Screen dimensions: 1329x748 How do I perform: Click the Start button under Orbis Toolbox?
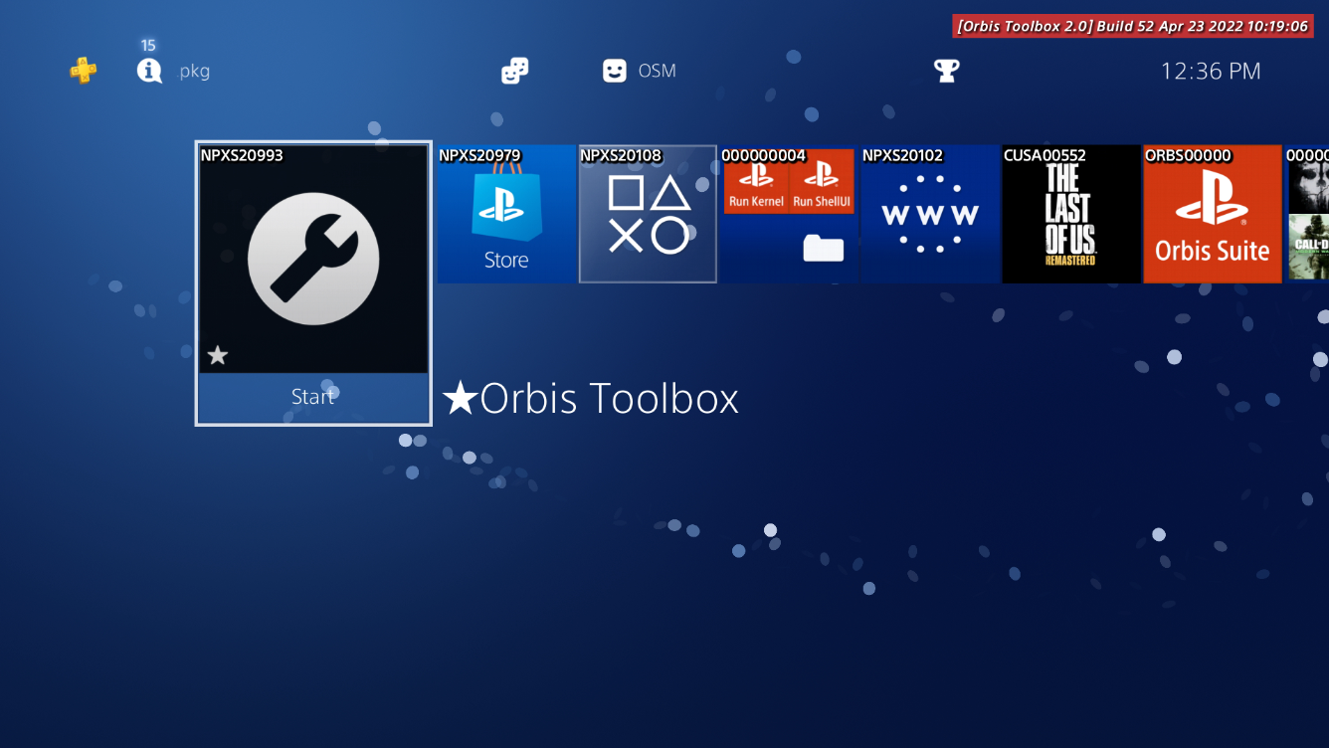coord(313,397)
